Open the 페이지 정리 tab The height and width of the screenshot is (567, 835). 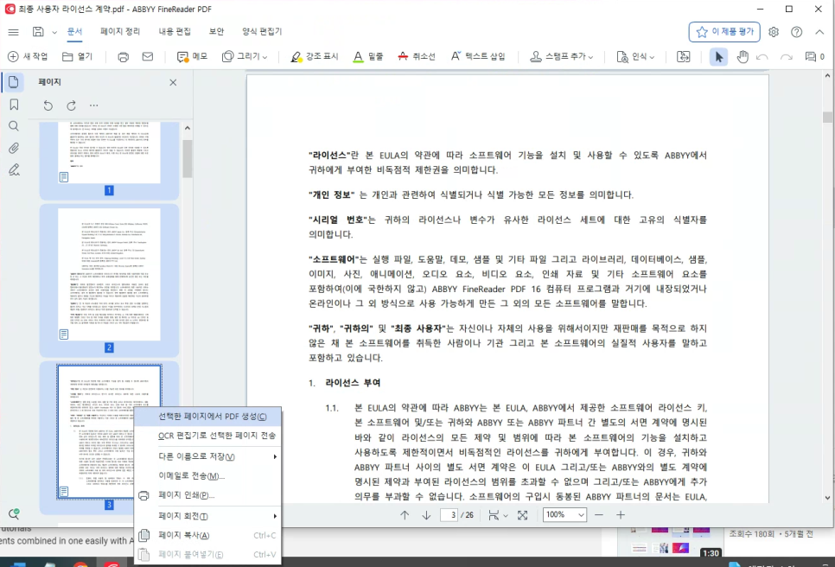[120, 31]
